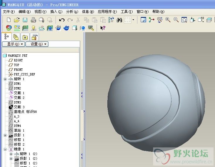Select PRT_CSYS_DEF coordinate system
Screen dimensions: 215x167
(x=24, y=74)
